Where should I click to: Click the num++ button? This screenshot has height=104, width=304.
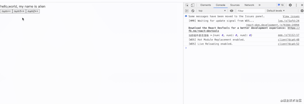click(x=6, y=11)
